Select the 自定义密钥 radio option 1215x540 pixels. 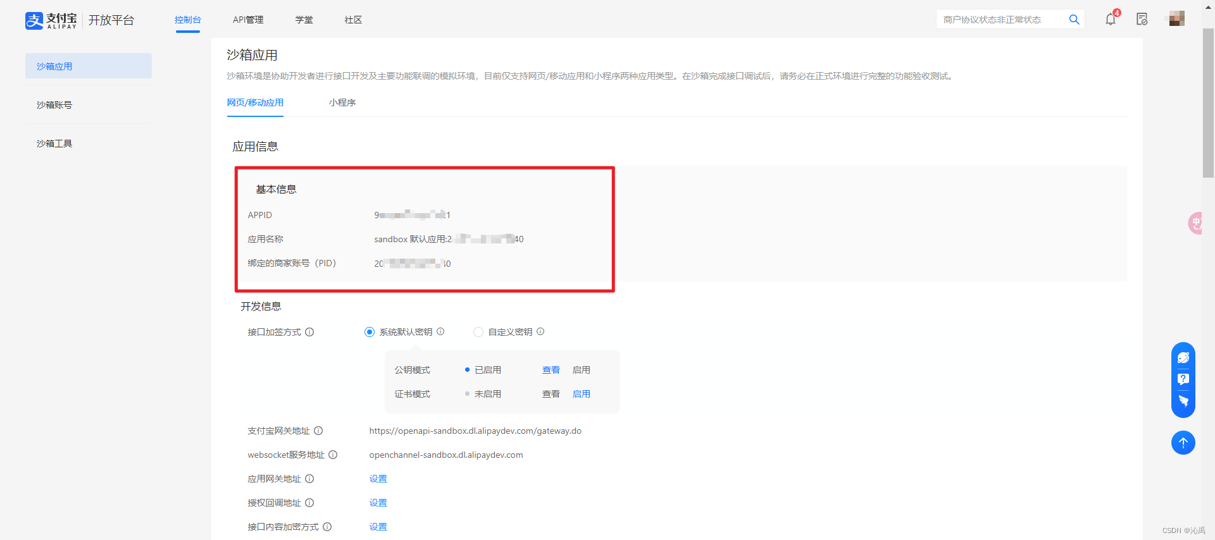[x=478, y=332]
